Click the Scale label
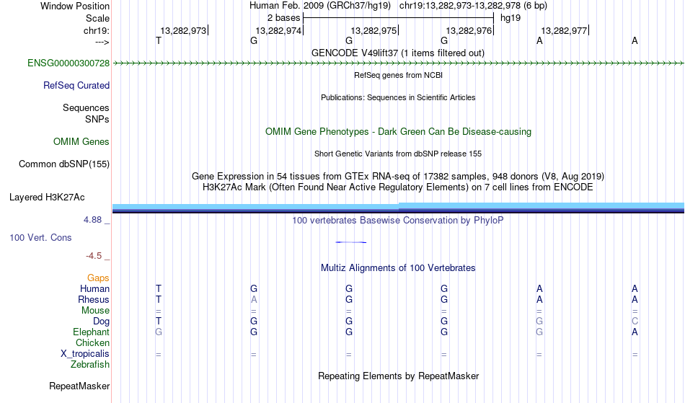The height and width of the screenshot is (403, 685). coord(98,19)
